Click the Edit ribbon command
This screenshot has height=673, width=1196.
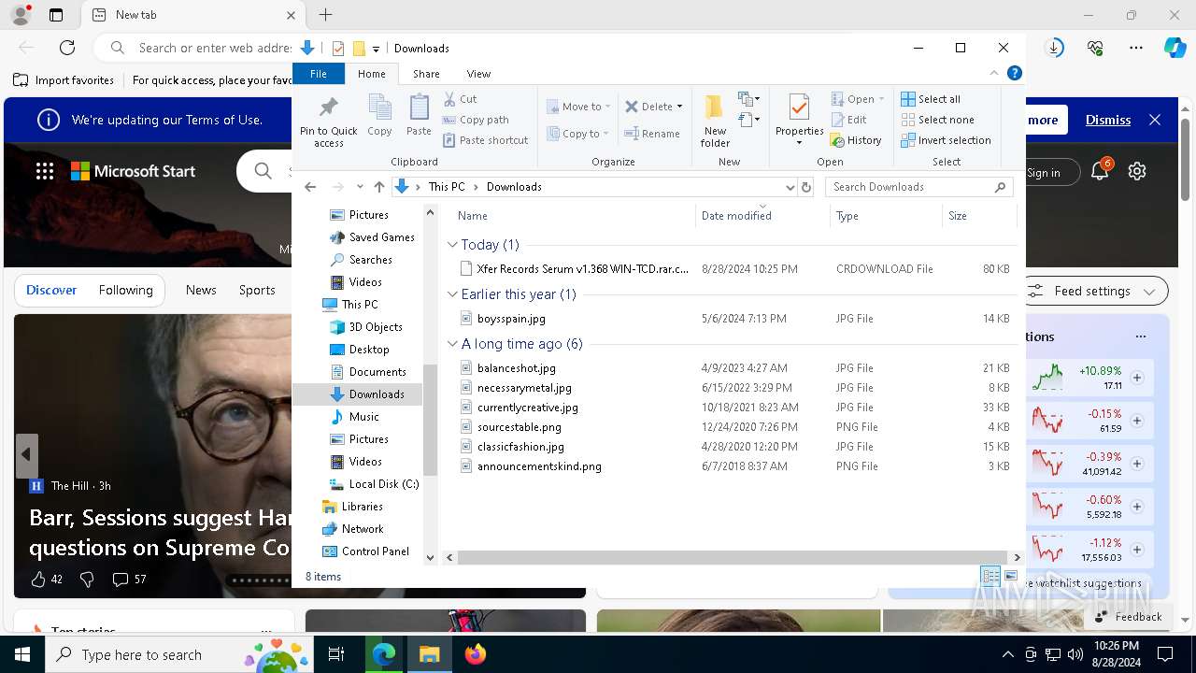[848, 120]
